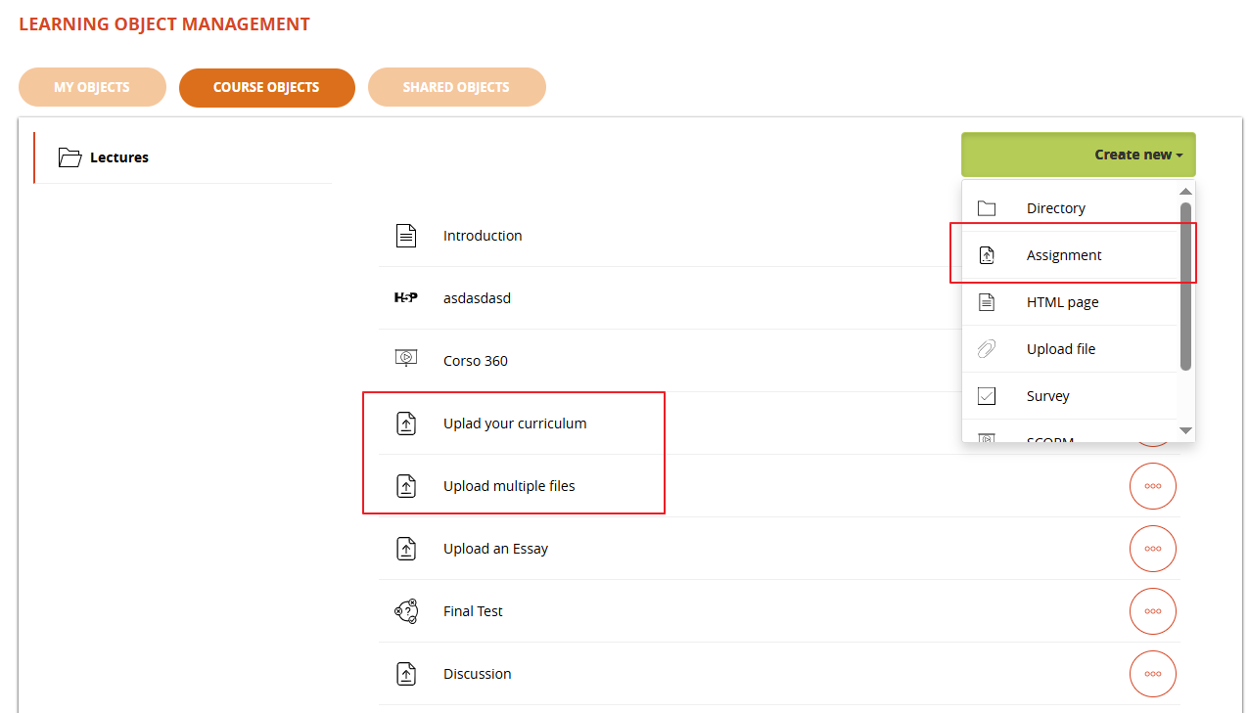Switch to the My Objects tab
The width and height of the screenshot is (1248, 713).
[x=92, y=87]
